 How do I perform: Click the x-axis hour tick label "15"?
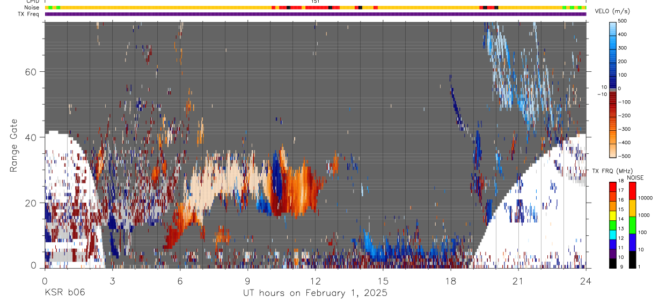[x=383, y=280]
